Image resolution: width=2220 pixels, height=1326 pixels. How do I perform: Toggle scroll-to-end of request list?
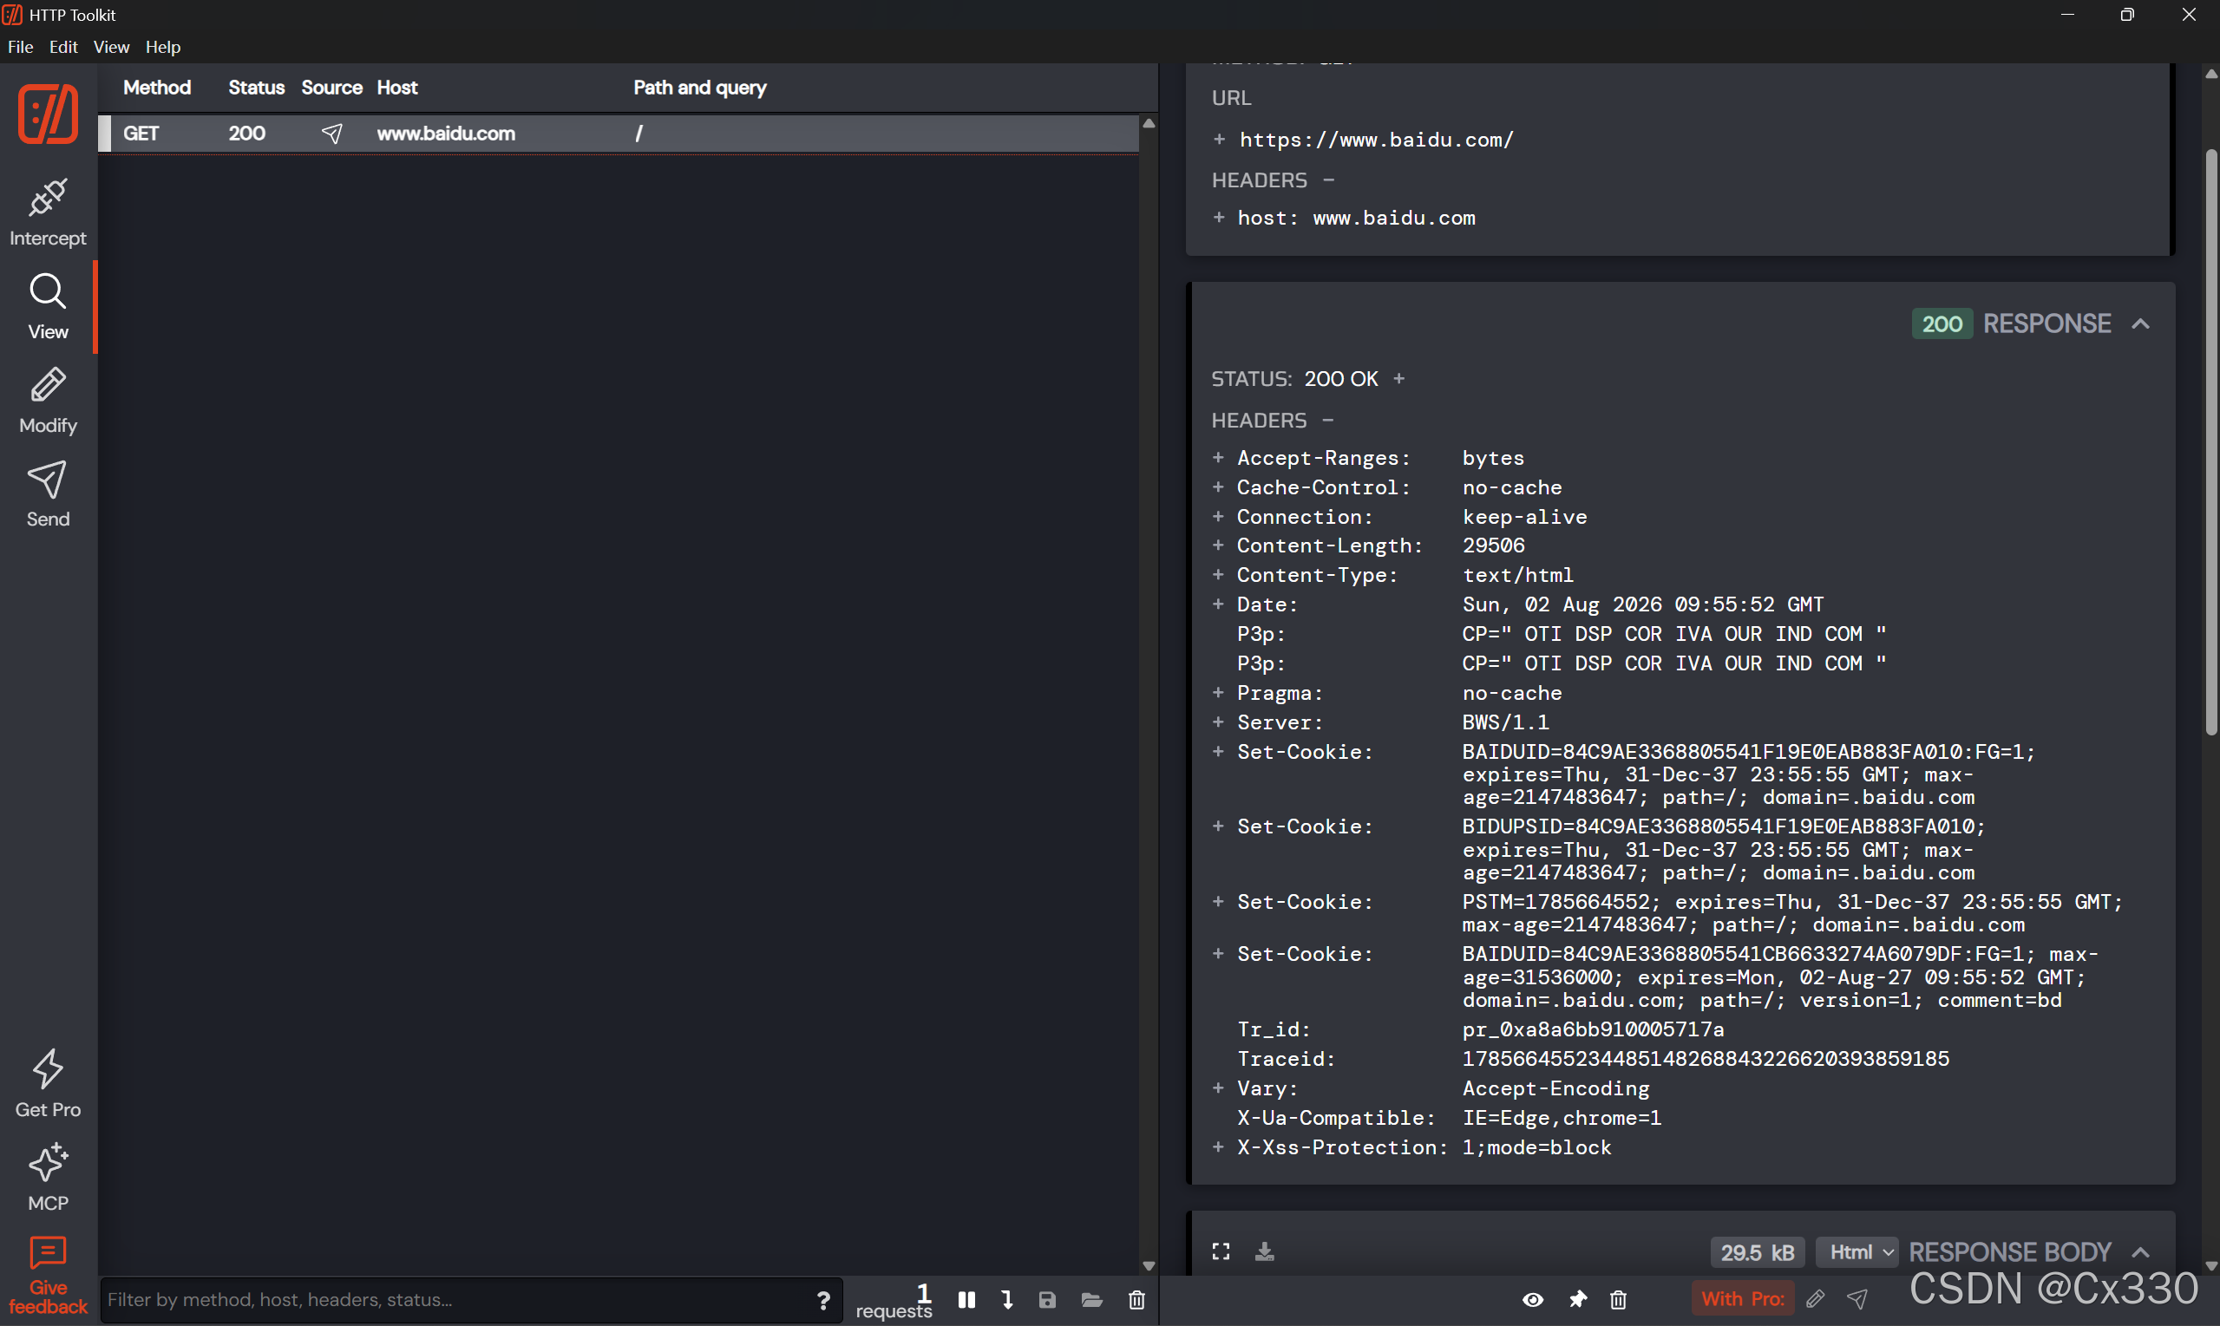pos(1007,1300)
